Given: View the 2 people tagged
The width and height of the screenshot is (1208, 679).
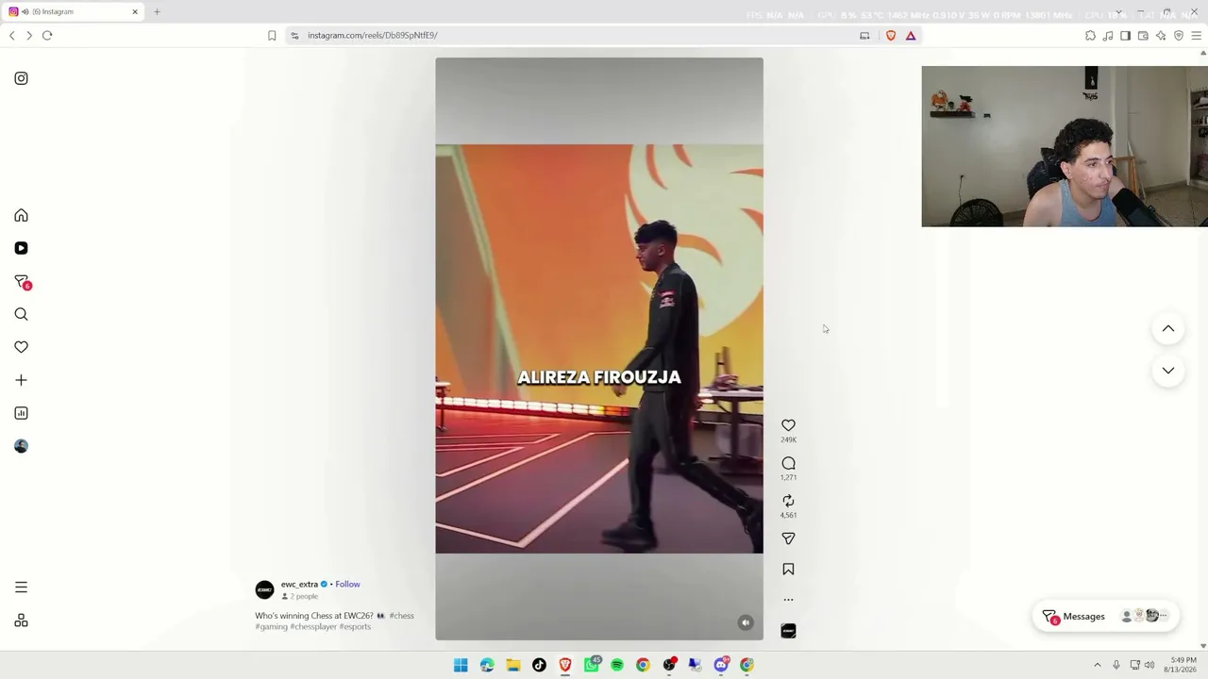Looking at the screenshot, I should point(300,596).
